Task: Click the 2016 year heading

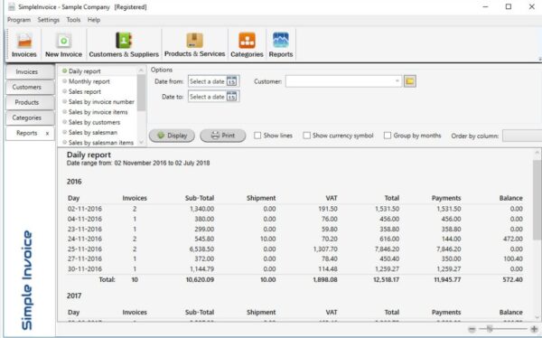Action: pyautogui.click(x=74, y=182)
